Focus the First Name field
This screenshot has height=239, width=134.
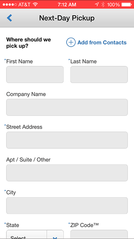(35, 75)
